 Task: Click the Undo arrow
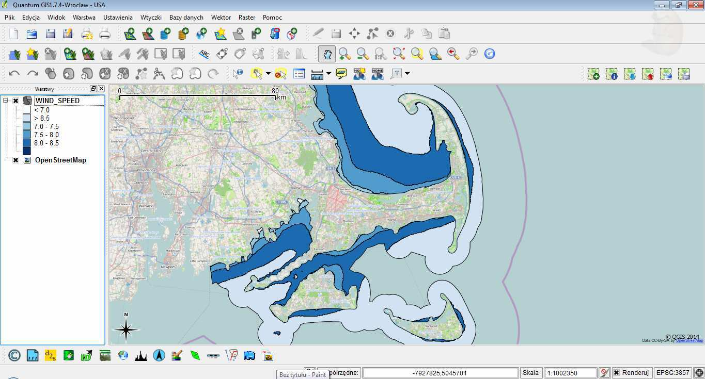point(14,74)
